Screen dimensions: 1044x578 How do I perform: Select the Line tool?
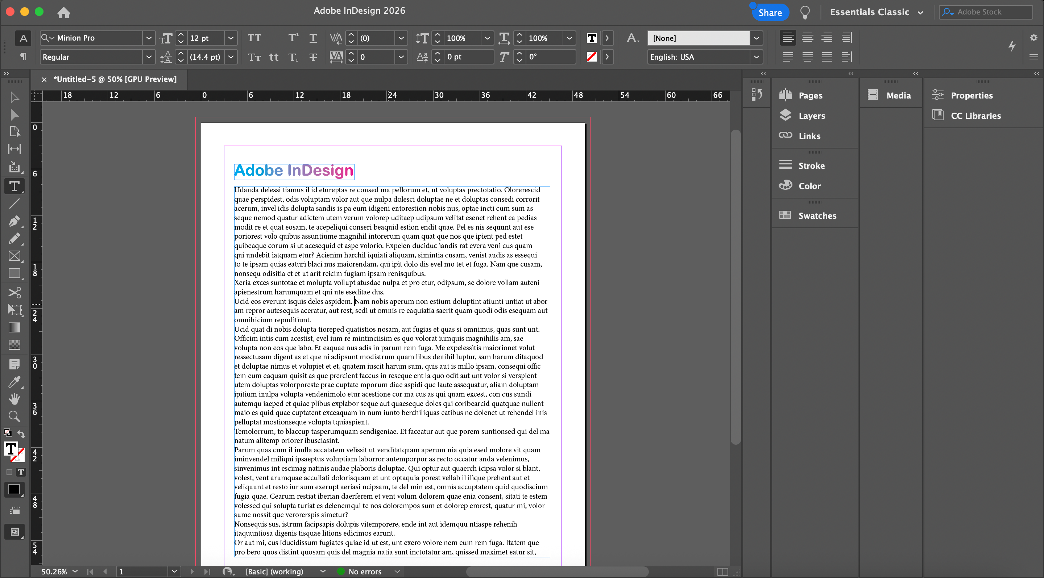pyautogui.click(x=14, y=204)
